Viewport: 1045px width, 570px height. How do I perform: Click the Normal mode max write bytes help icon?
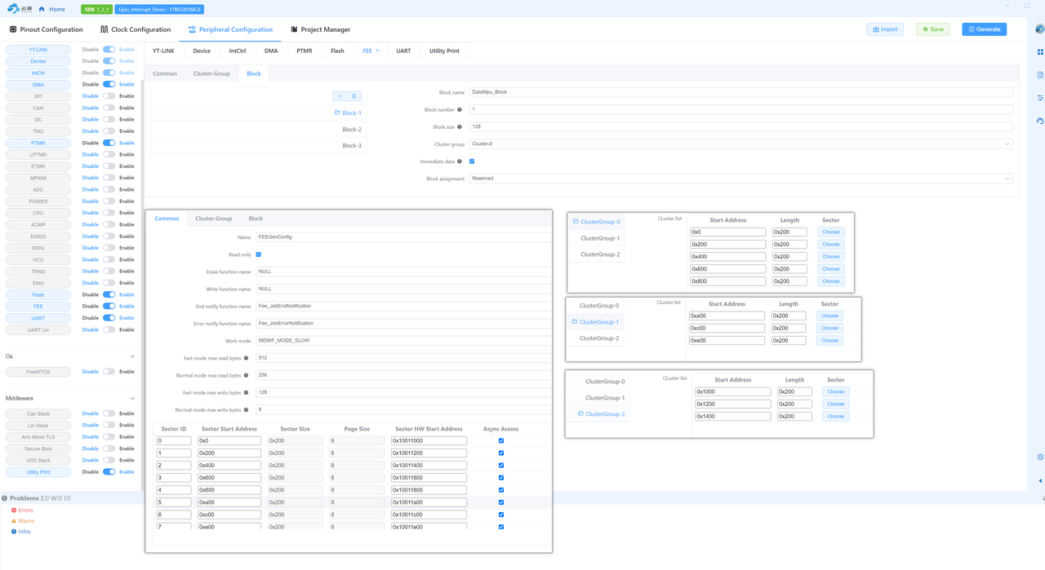247,409
